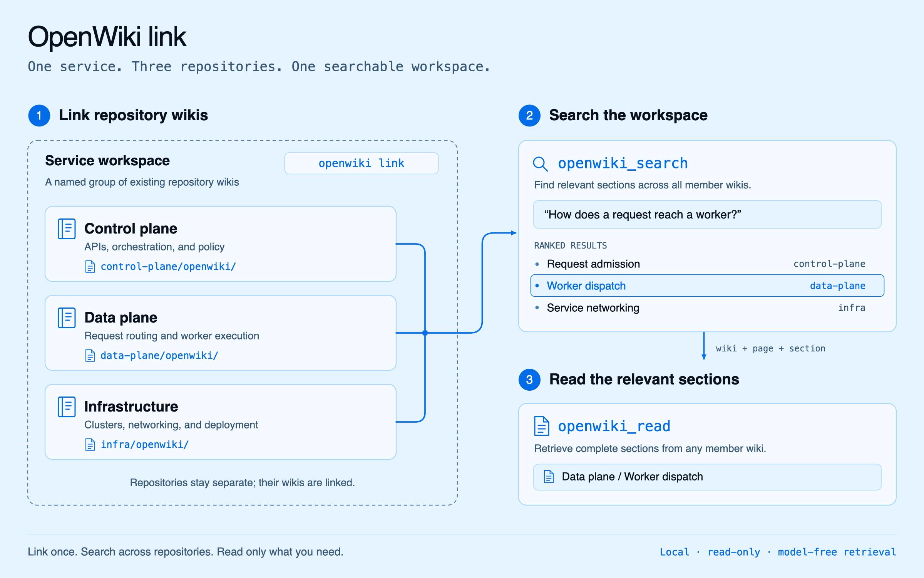924x578 pixels.
Task: Click the control-plane tag in ranked results
Action: pos(829,264)
